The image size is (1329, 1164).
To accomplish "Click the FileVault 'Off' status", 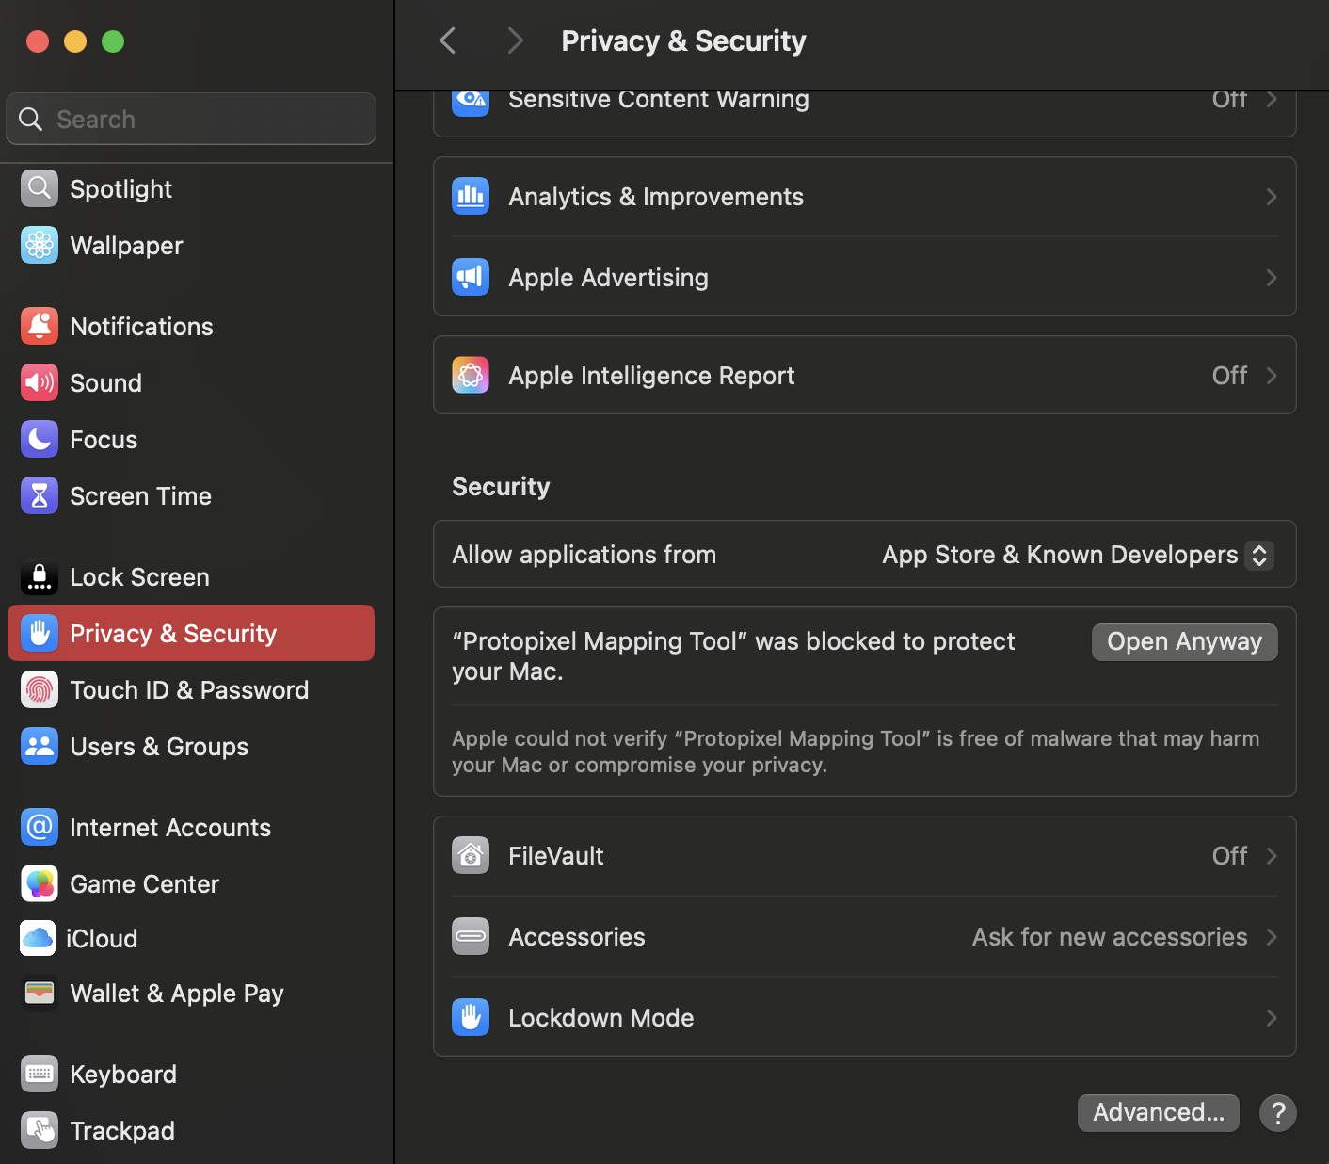I will pos(1229,856).
